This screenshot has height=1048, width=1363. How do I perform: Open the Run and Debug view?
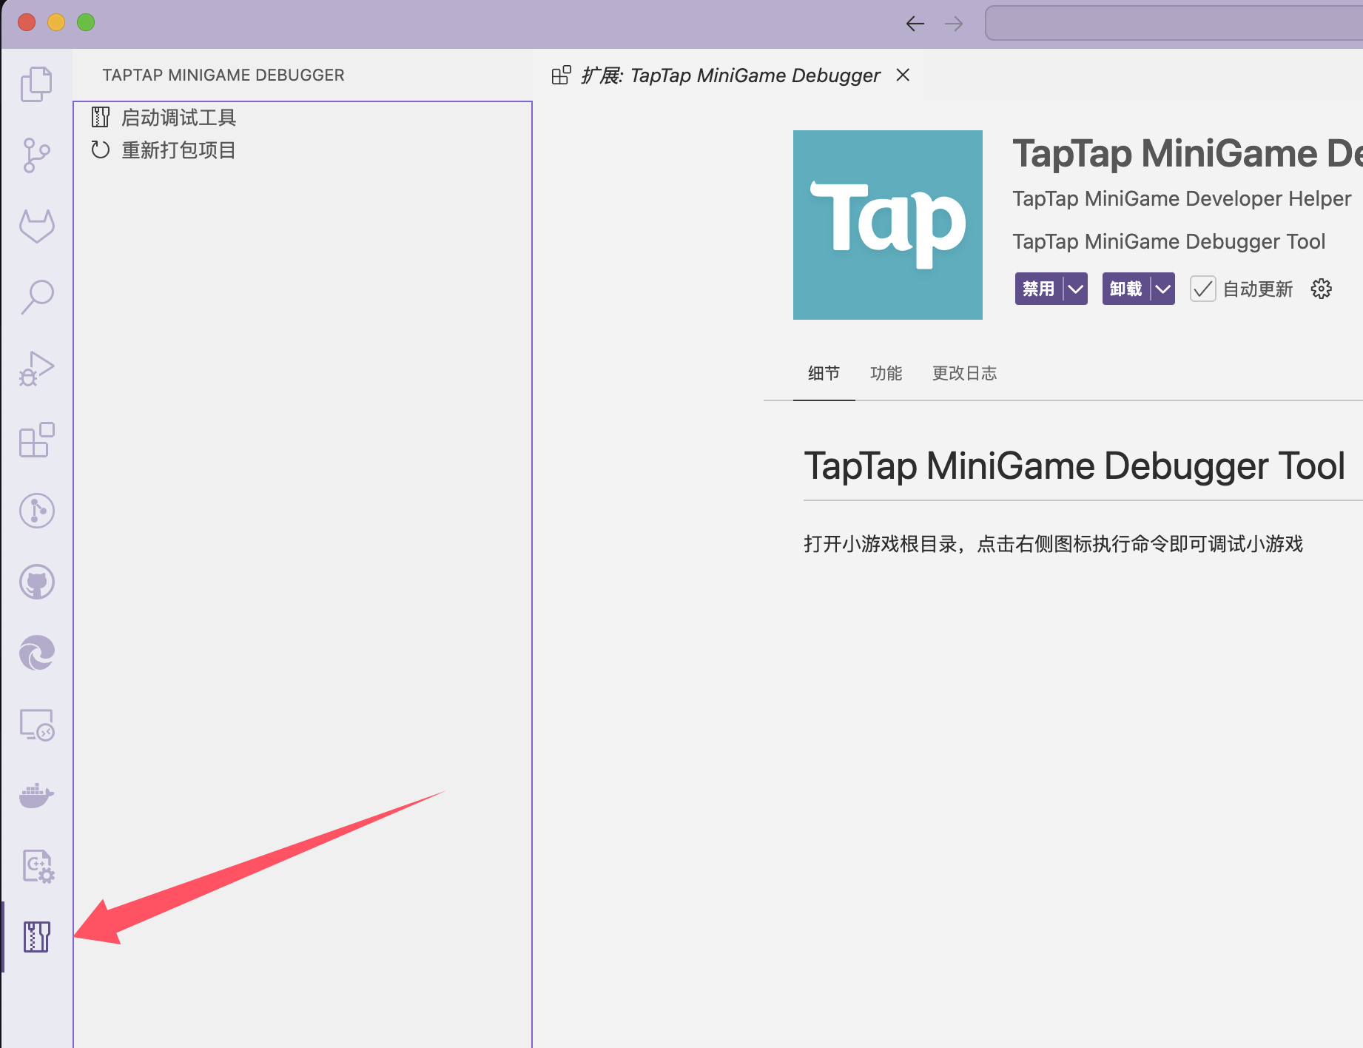click(x=36, y=369)
